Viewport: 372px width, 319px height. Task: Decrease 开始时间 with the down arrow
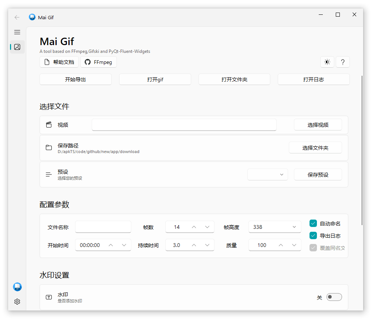tap(124, 245)
